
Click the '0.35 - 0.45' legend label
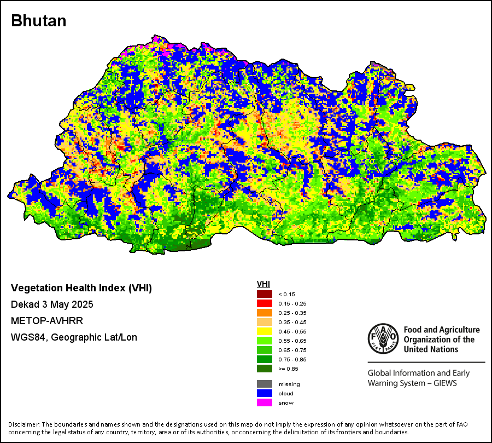(292, 323)
